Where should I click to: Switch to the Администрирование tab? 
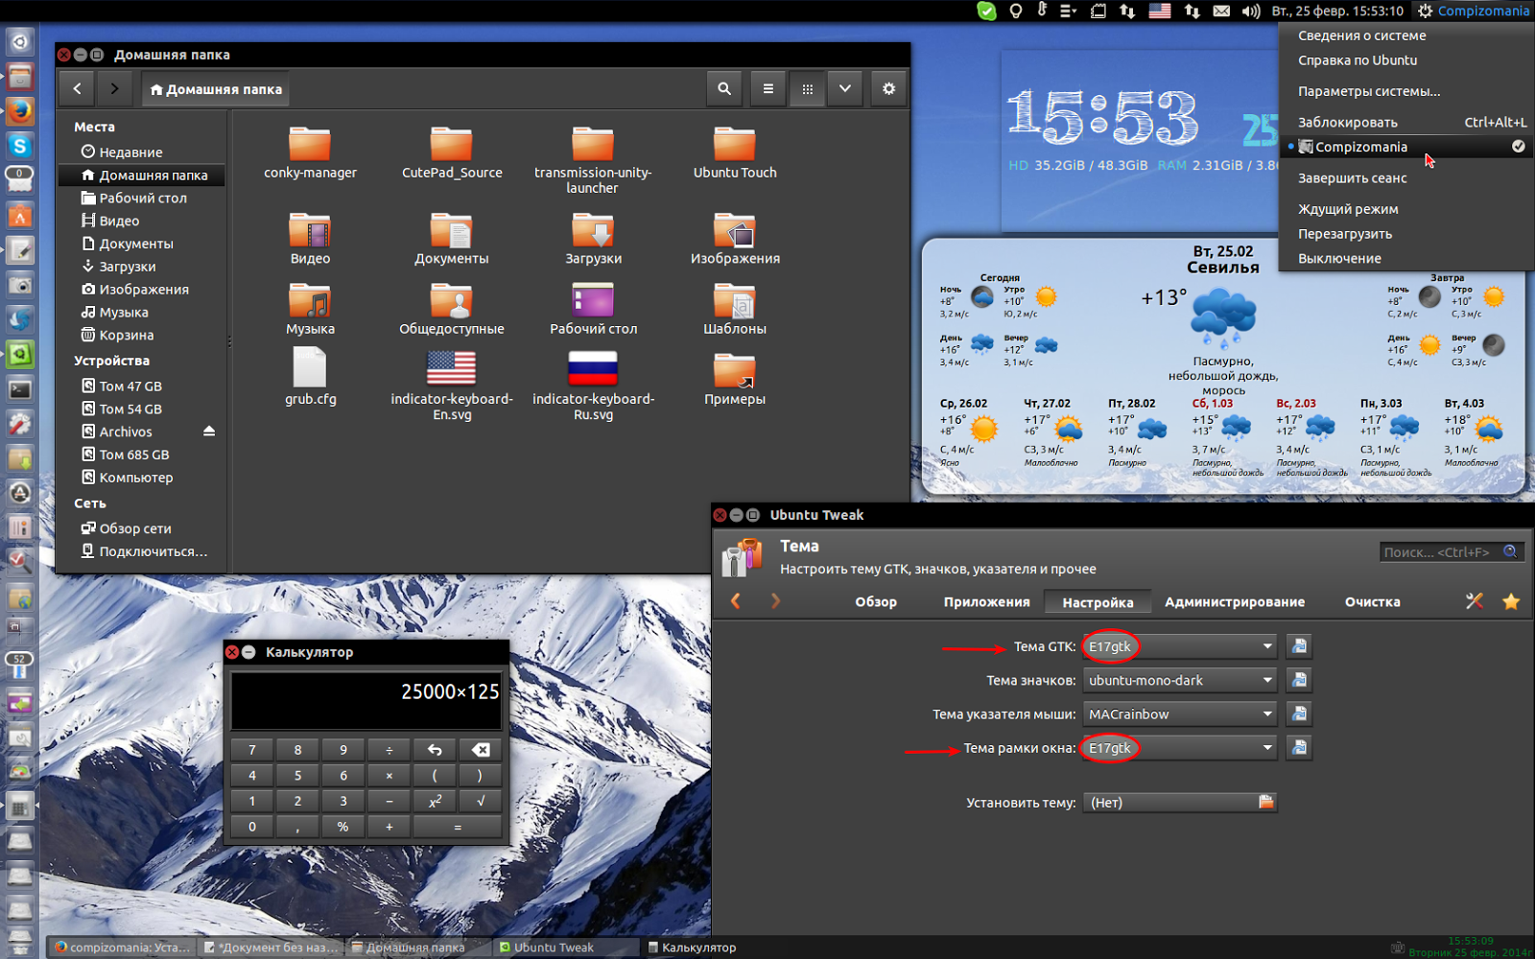pyautogui.click(x=1235, y=602)
